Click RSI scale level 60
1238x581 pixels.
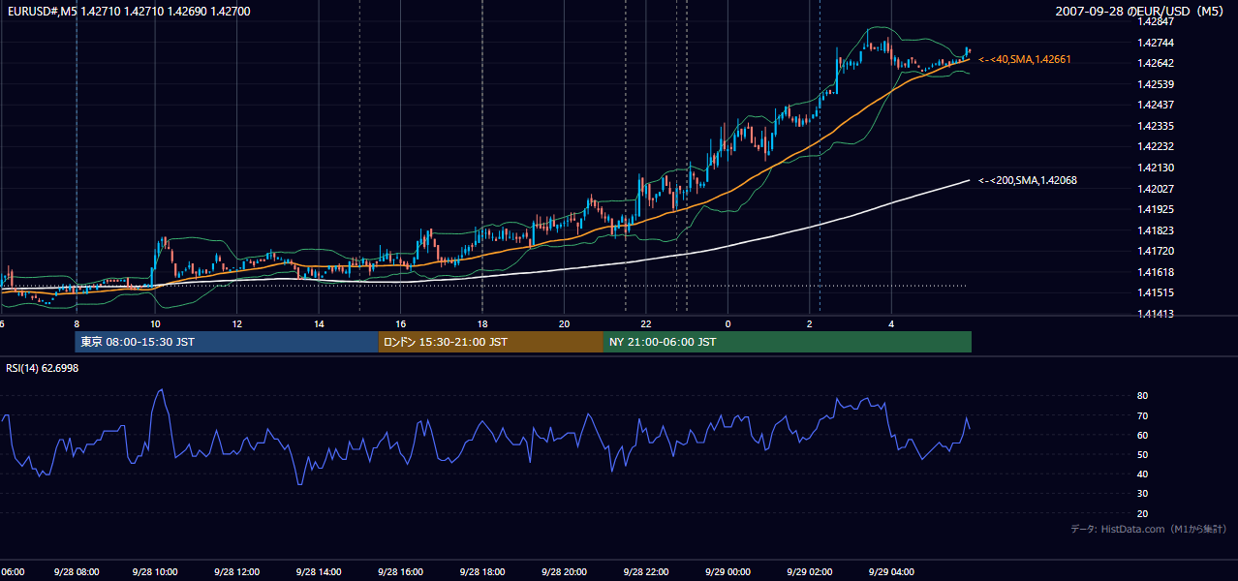click(x=1143, y=435)
